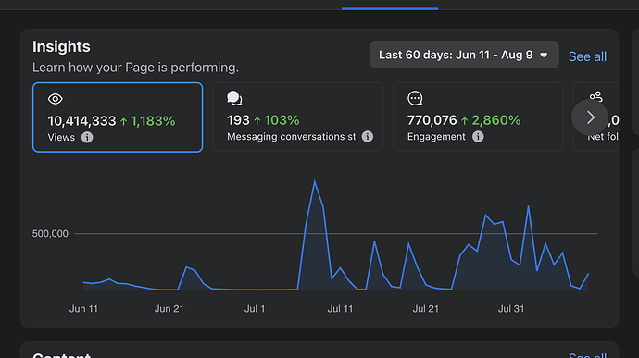Click the July 9 peak on chart
The image size is (639, 358).
click(x=315, y=180)
